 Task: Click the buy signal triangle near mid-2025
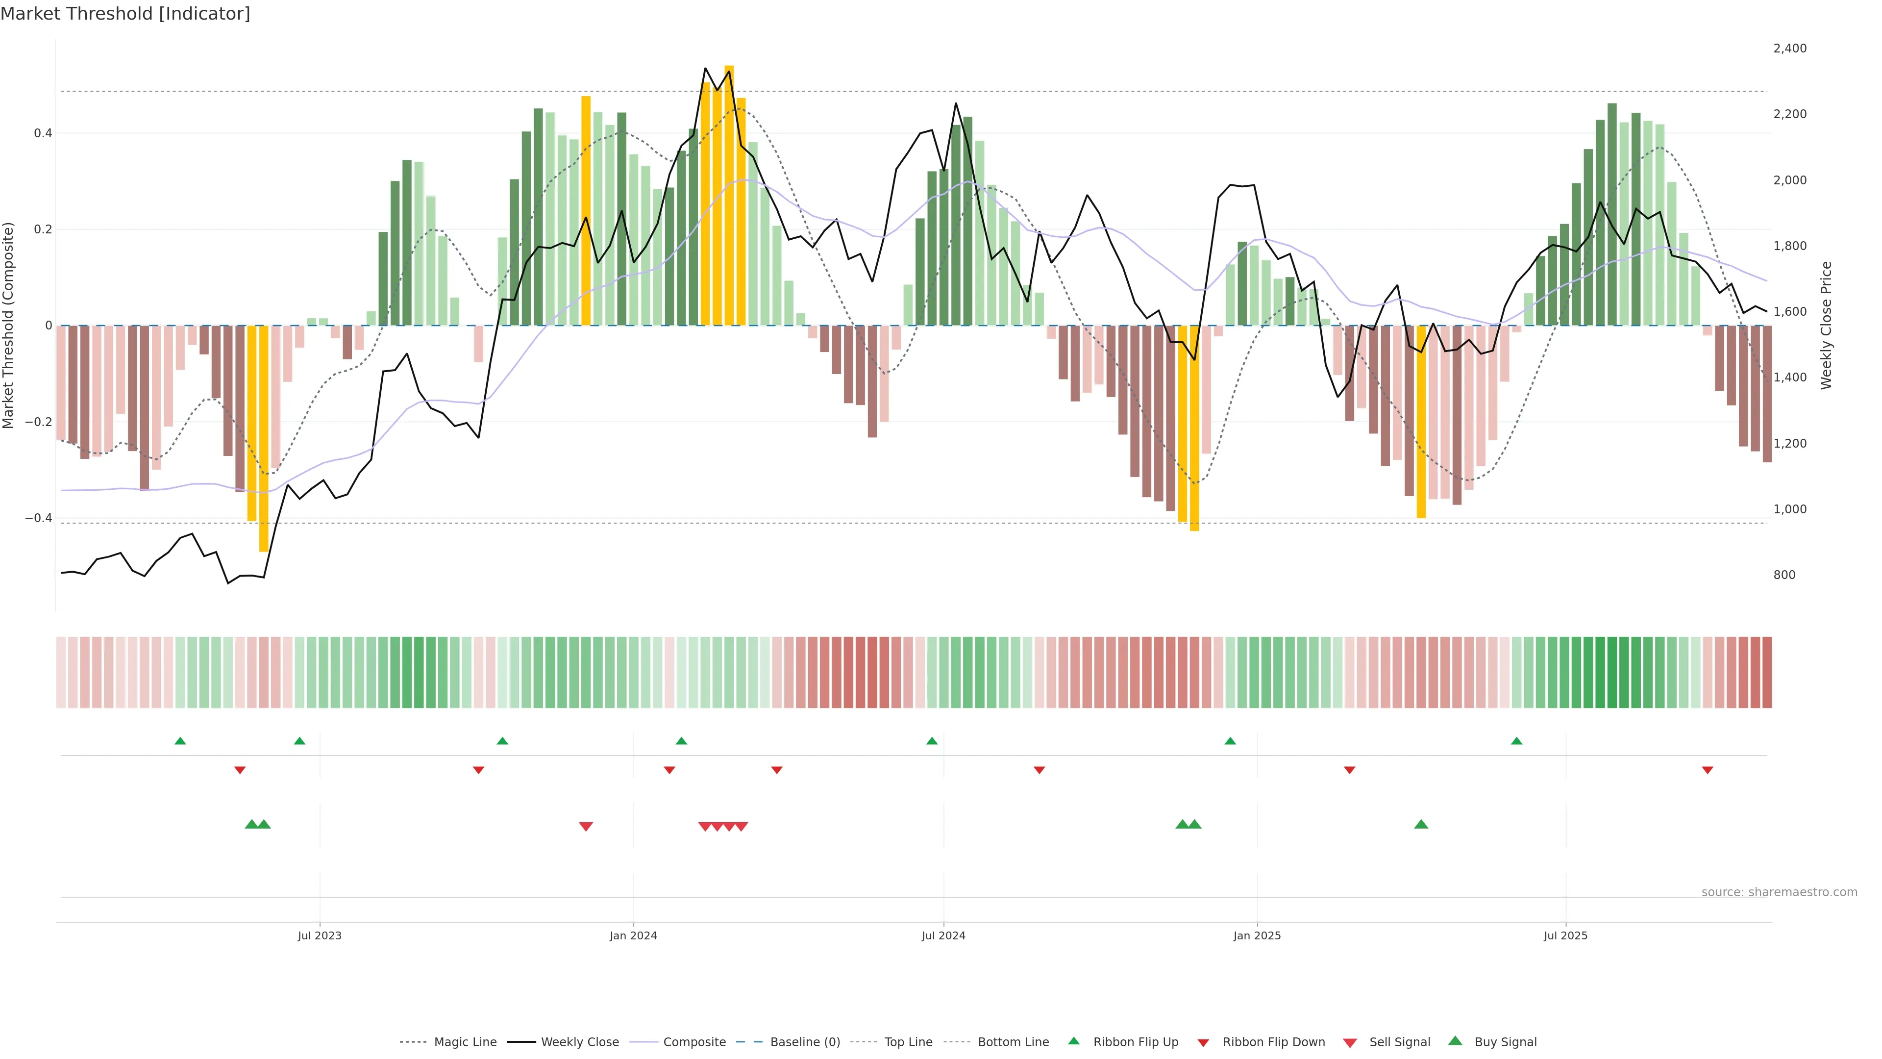coord(1420,824)
